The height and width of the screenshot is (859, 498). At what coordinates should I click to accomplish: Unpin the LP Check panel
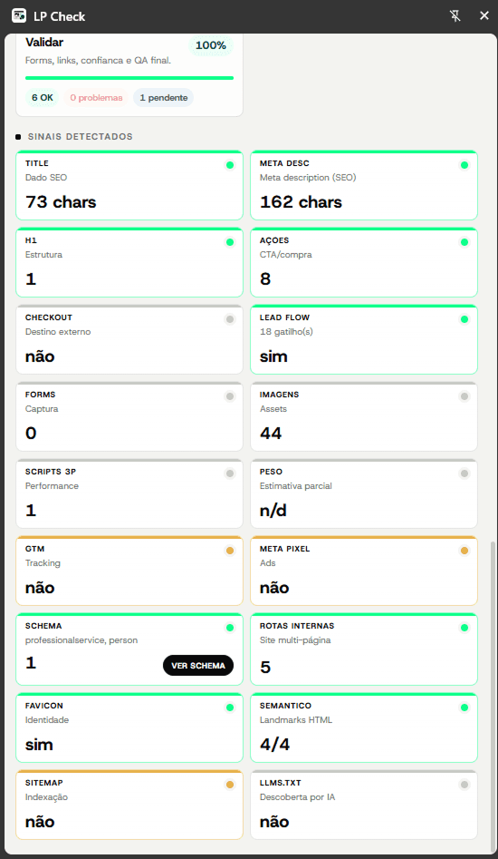click(455, 16)
